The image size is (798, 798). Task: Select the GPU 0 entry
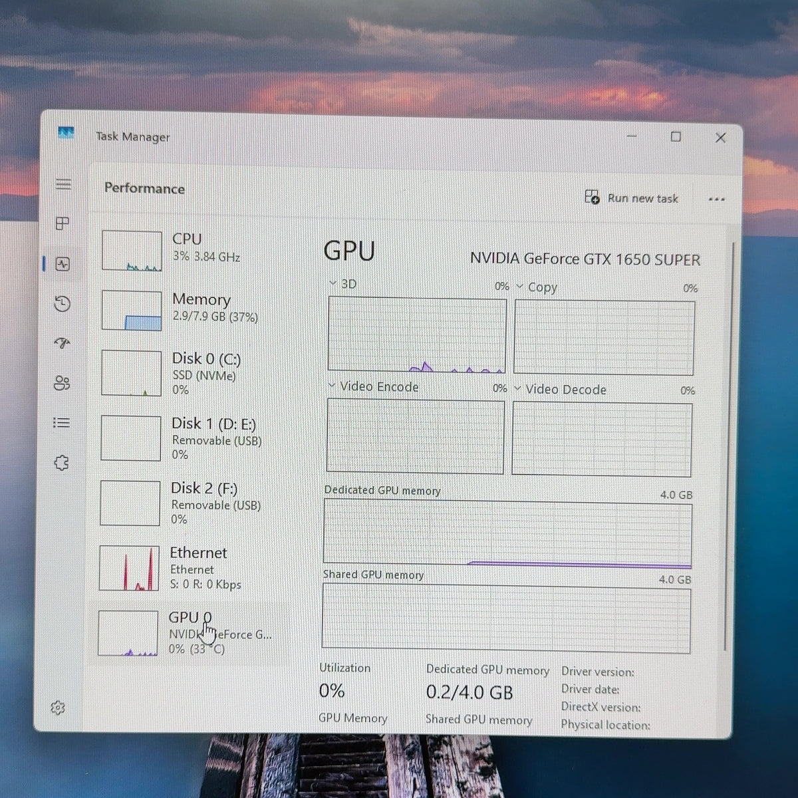tap(189, 633)
